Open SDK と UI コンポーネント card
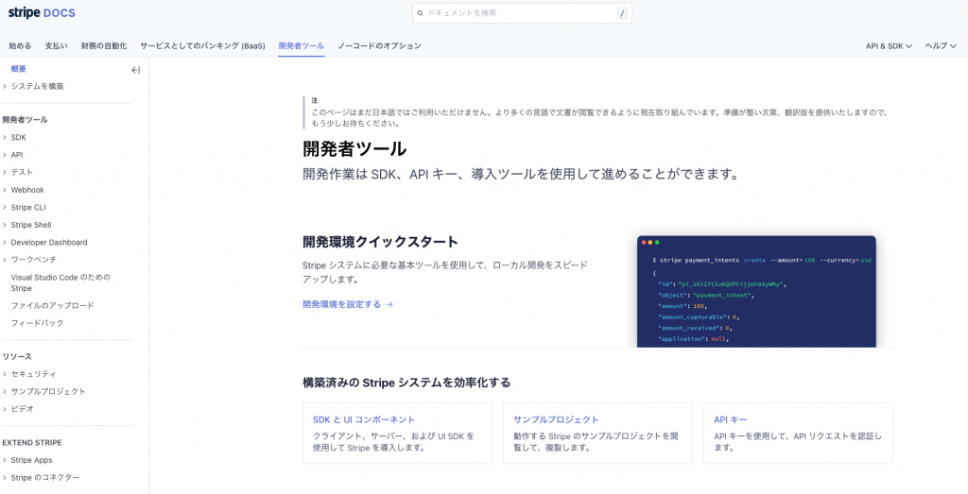 (397, 434)
